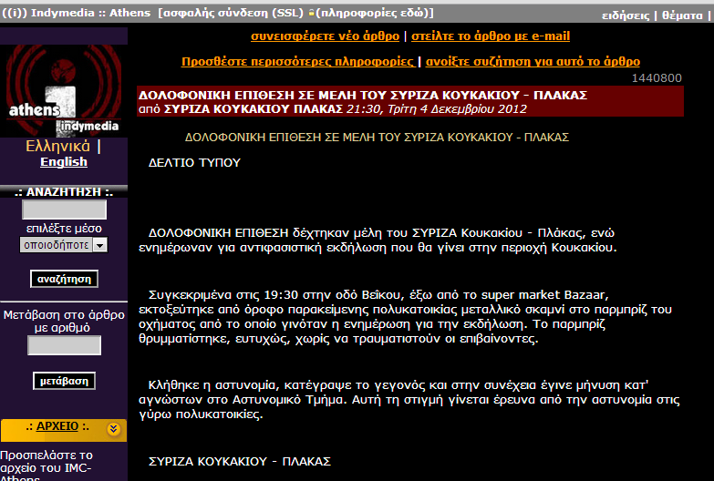Click 'στείλτε το άρθρο με e-mail' link
The image size is (714, 481).
pyautogui.click(x=491, y=36)
